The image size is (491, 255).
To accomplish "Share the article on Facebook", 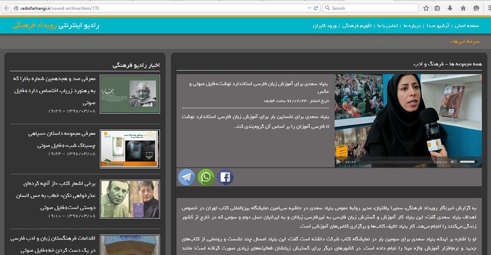I will (225, 177).
